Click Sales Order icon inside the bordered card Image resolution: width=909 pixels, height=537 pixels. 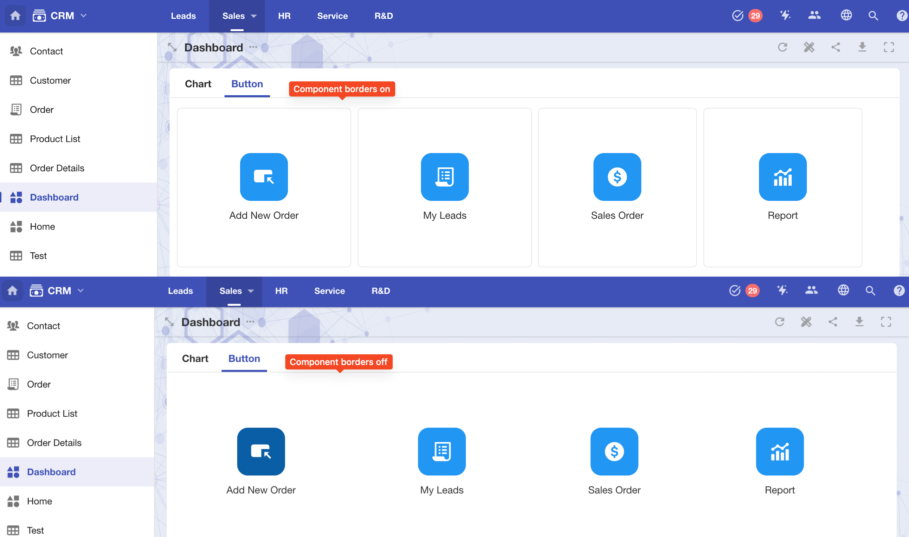(x=617, y=177)
